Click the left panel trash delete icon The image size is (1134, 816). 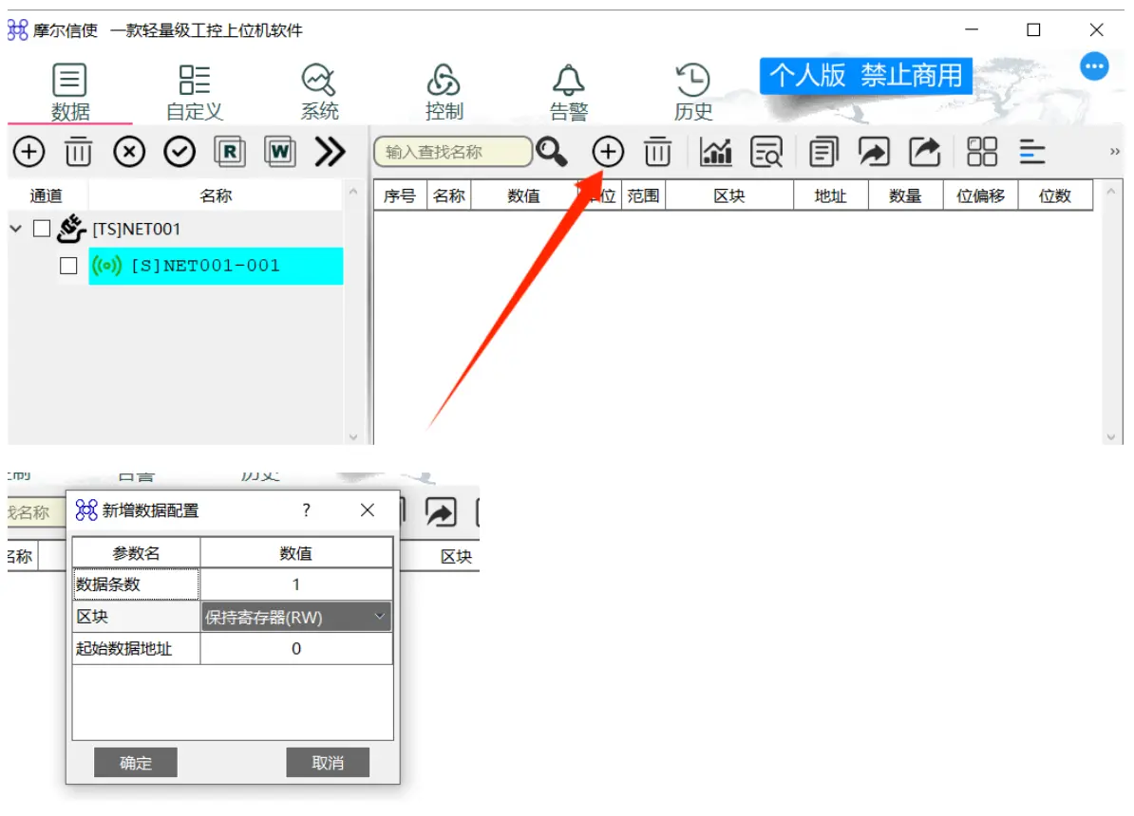click(78, 152)
